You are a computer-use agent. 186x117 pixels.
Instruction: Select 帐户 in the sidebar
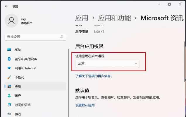click(35, 96)
